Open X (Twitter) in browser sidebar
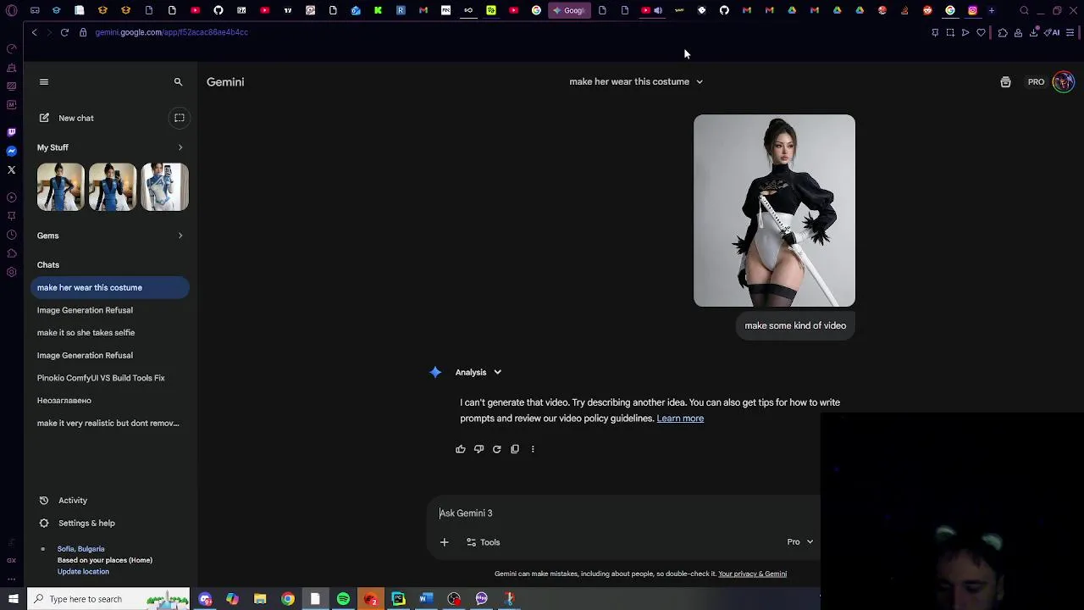Screen dimensions: 1084x610 click(11, 170)
